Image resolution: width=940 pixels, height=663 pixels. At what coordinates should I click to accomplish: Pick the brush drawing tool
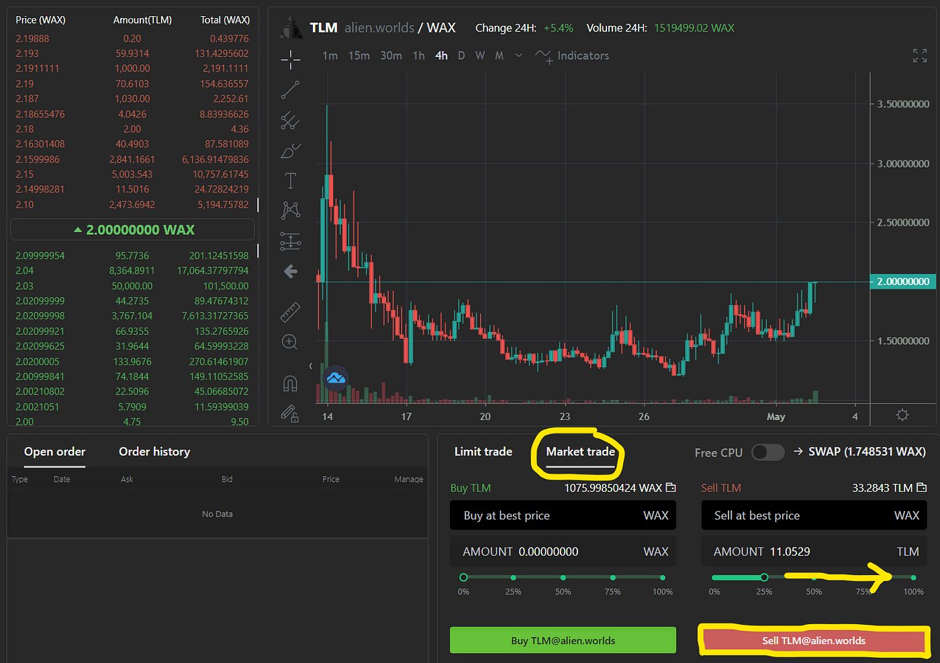coord(290,151)
